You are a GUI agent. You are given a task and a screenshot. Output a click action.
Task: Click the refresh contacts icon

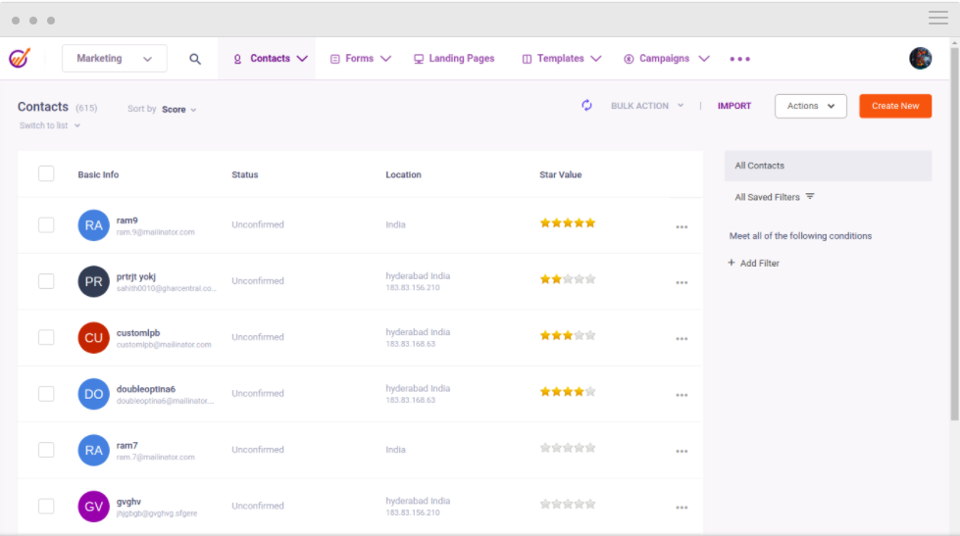click(x=586, y=106)
